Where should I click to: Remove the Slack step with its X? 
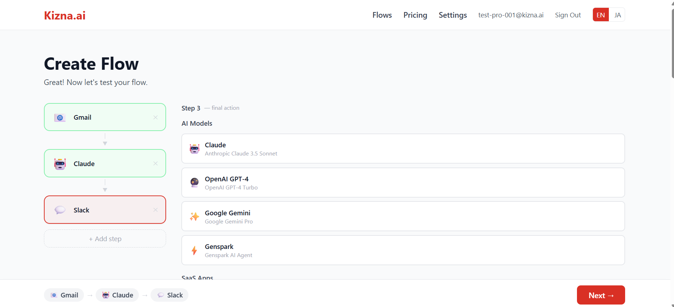[155, 210]
